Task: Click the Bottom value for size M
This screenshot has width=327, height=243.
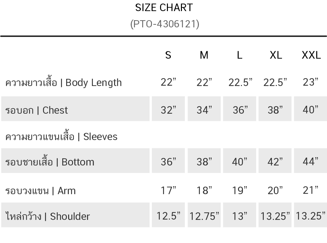Action: (x=204, y=162)
